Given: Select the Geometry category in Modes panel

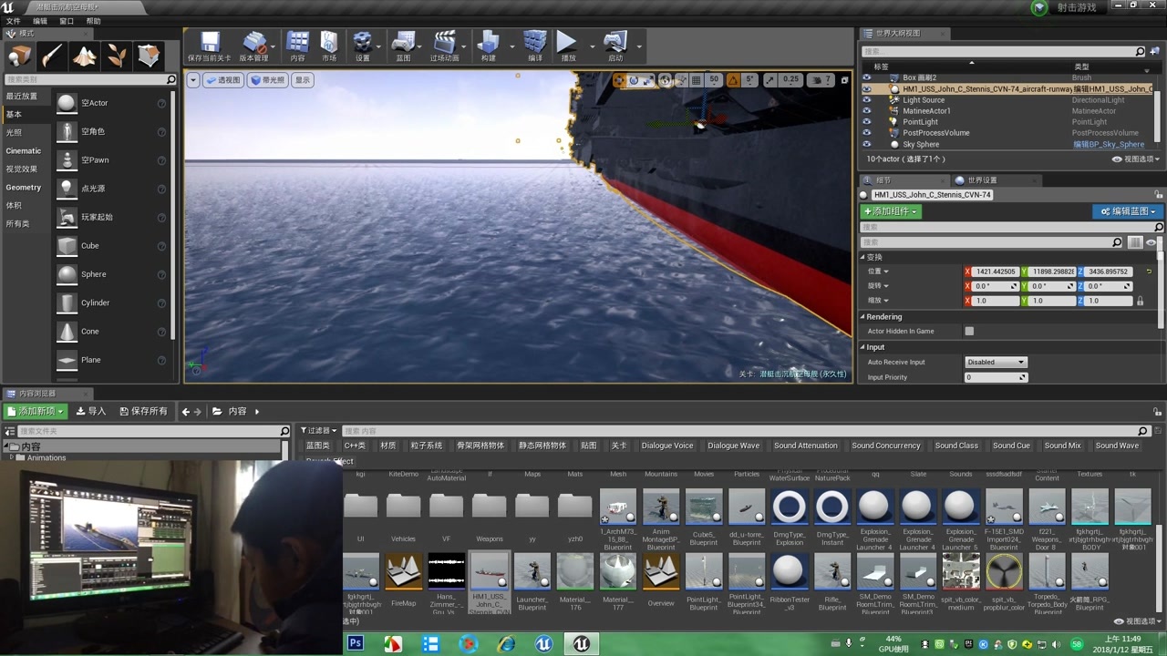Looking at the screenshot, I should point(24,188).
